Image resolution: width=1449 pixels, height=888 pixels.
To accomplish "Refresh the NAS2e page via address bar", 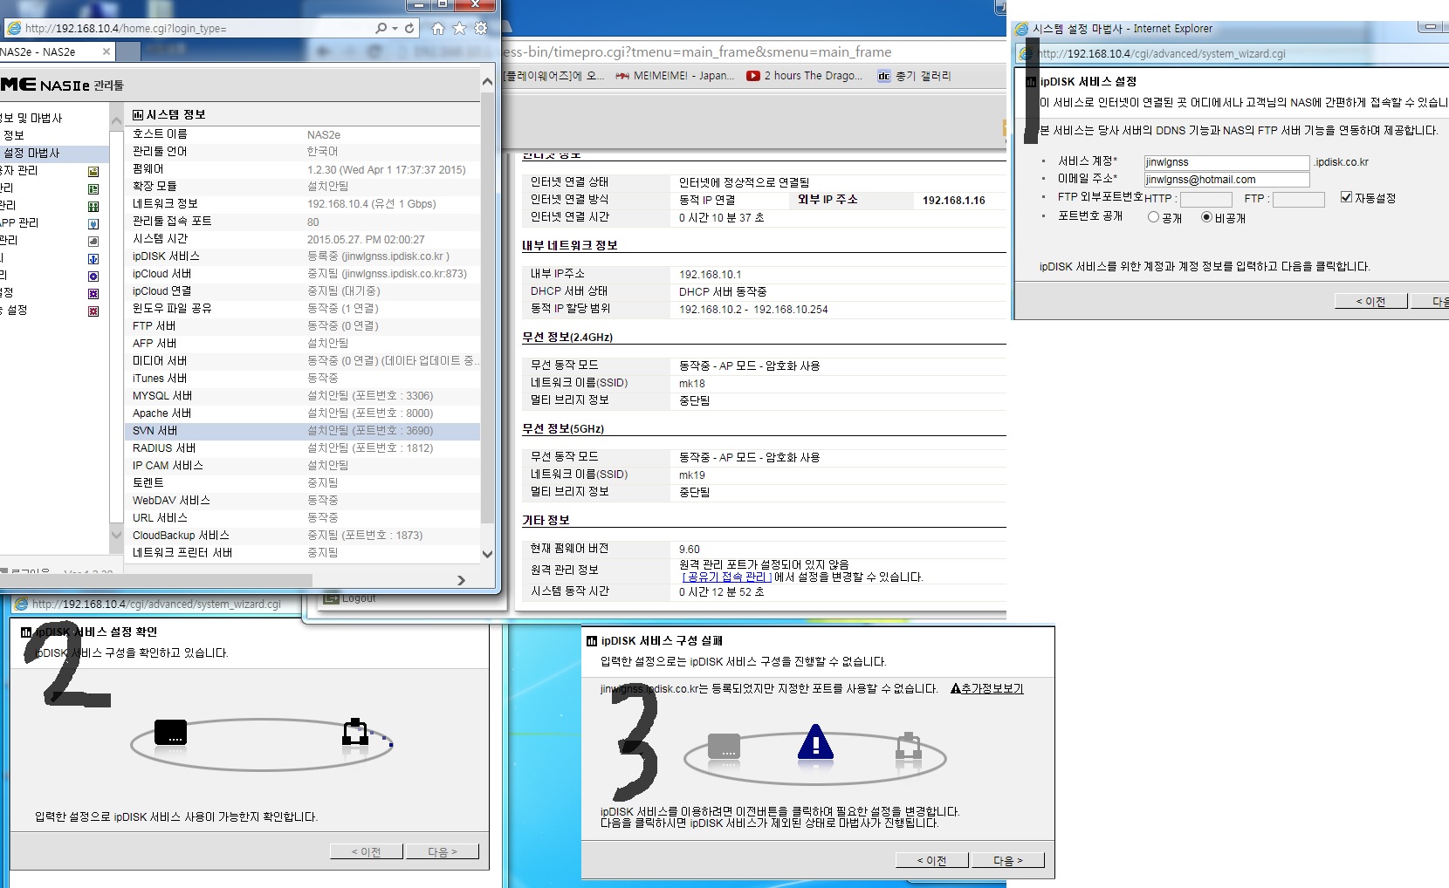I will tap(409, 29).
